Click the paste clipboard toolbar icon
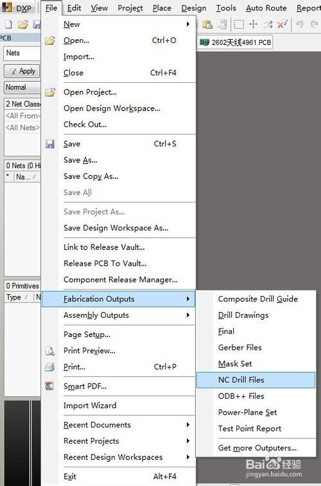This screenshot has height=486, width=321. (x=207, y=24)
